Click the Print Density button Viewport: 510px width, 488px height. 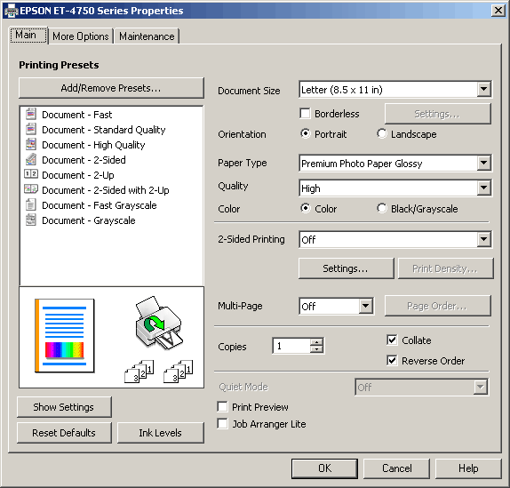[x=446, y=268]
